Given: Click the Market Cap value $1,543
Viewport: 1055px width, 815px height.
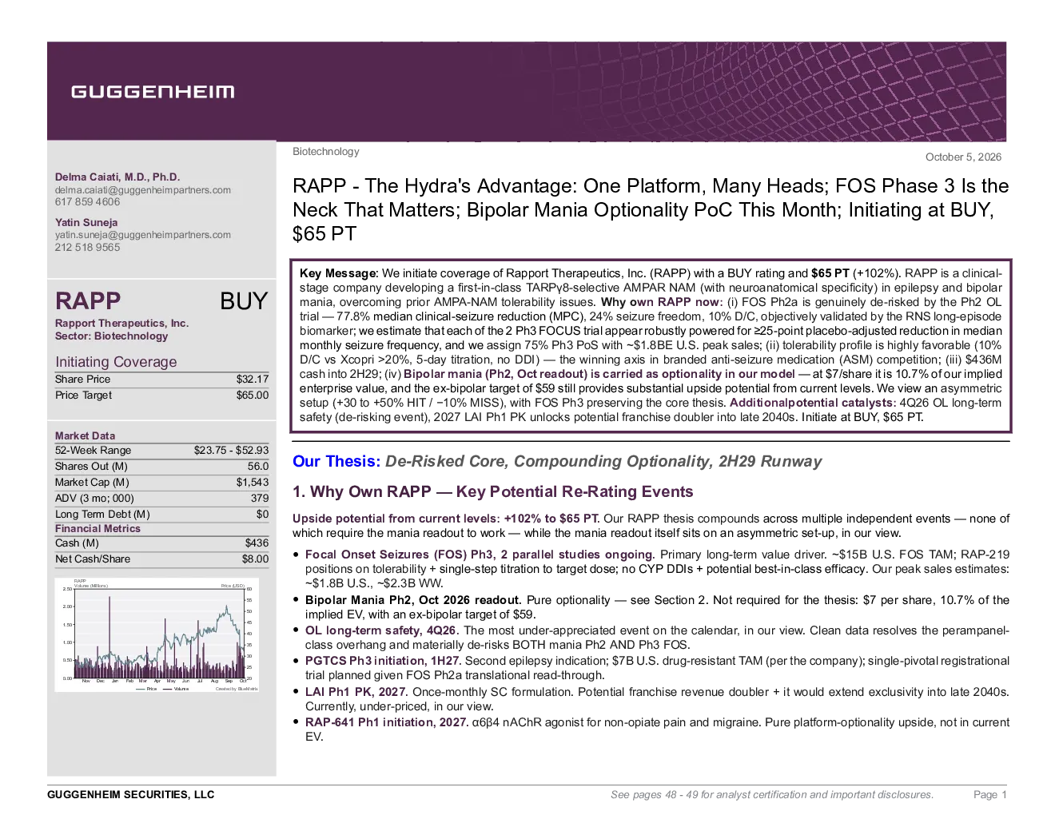Looking at the screenshot, I should coord(253,483).
